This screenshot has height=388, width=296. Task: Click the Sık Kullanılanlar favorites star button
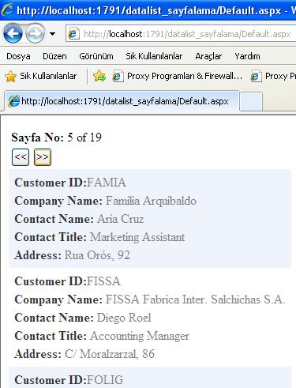click(x=40, y=76)
